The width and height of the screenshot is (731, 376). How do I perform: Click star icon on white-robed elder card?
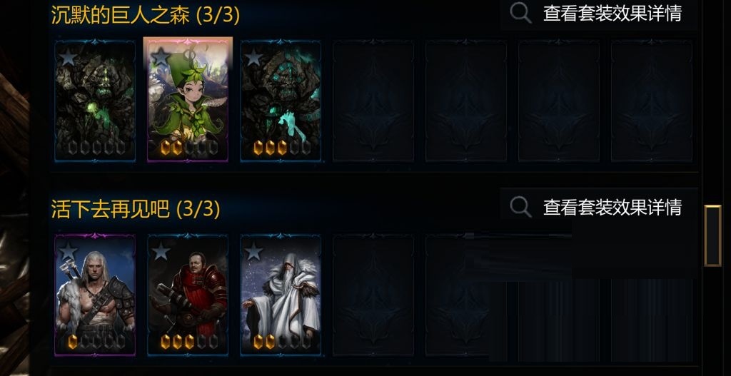[x=253, y=251]
